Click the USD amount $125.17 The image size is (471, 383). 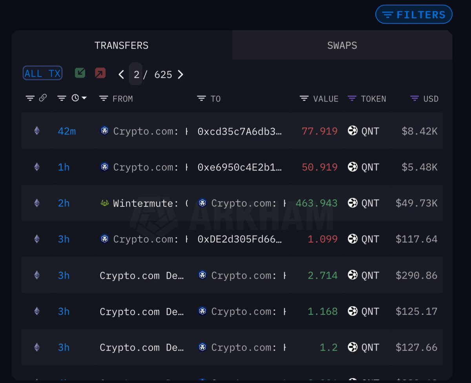(x=416, y=311)
